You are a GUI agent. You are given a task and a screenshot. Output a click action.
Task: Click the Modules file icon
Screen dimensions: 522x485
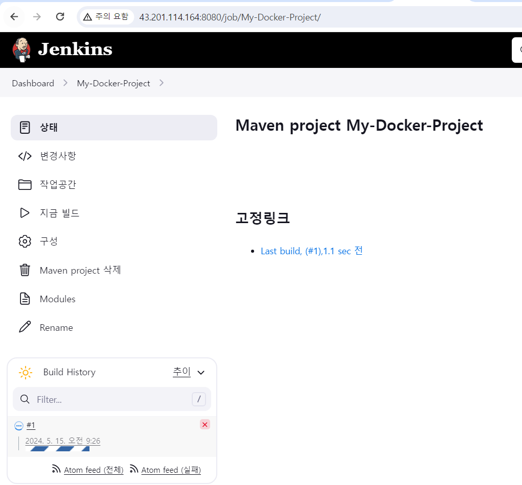coord(25,299)
